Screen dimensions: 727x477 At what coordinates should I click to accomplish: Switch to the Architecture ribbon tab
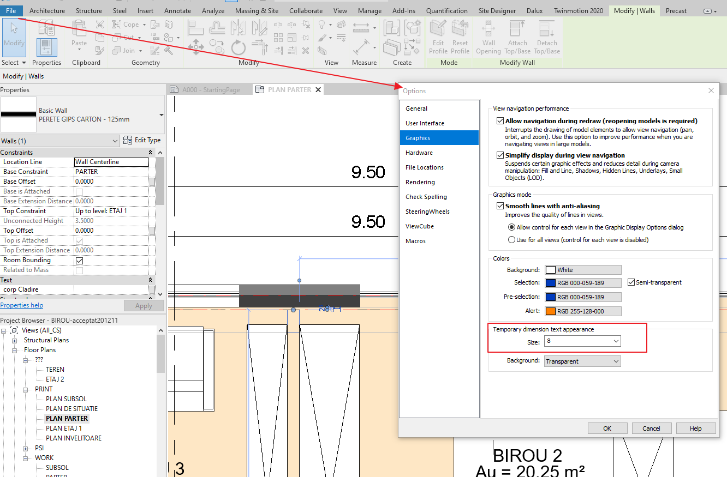tap(47, 10)
